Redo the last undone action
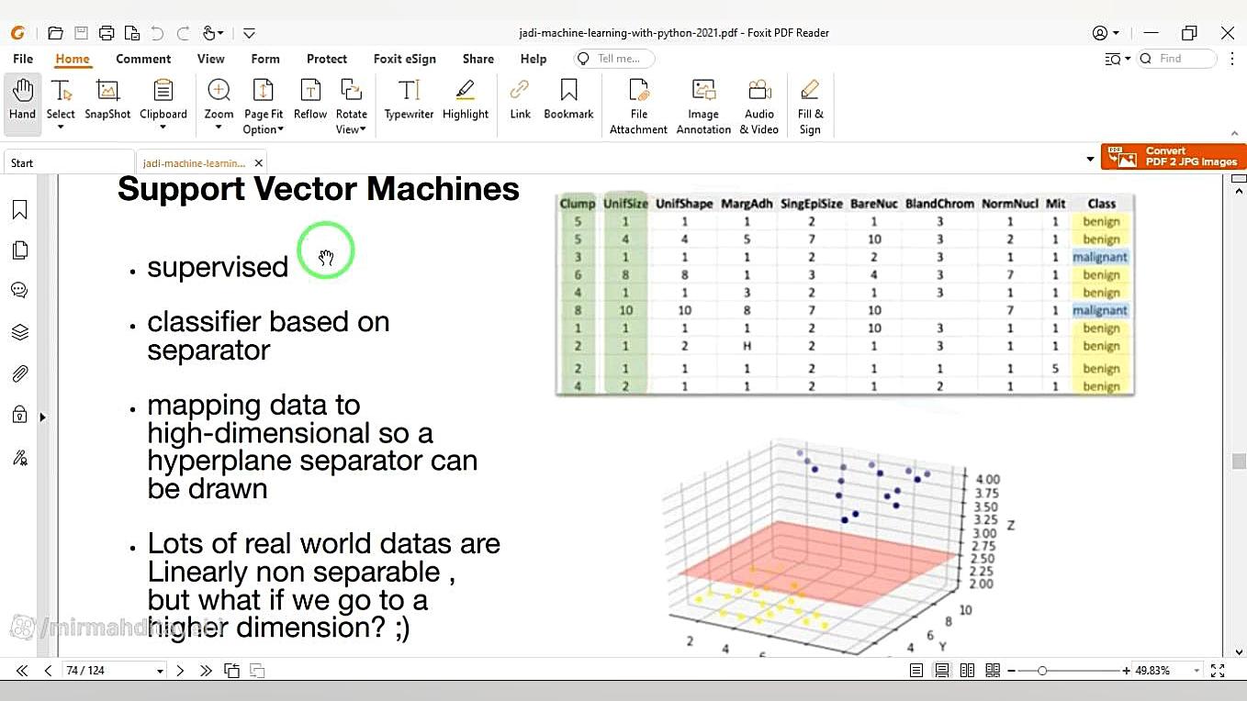Screen dimensions: 1247x701 pos(183,33)
